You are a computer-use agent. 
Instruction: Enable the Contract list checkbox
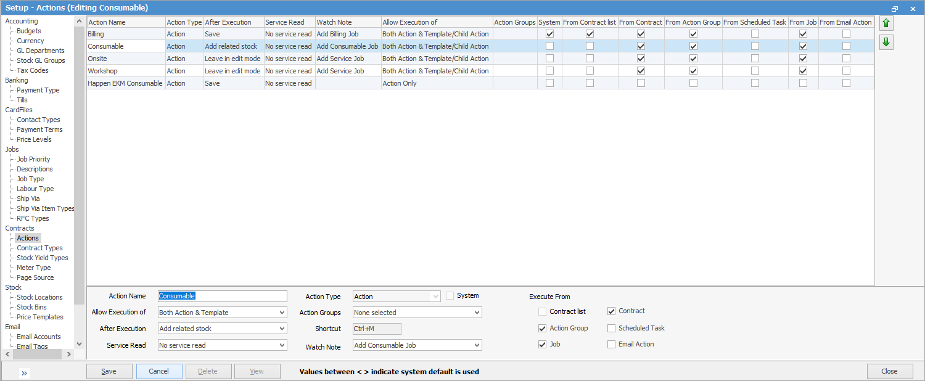(542, 312)
